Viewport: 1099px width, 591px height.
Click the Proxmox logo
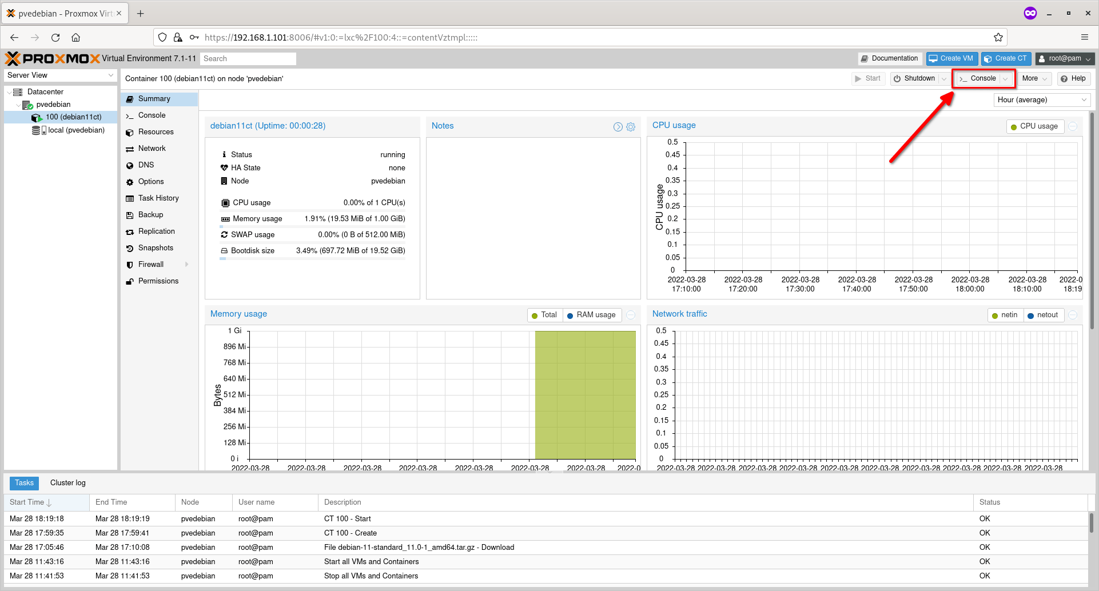point(52,58)
